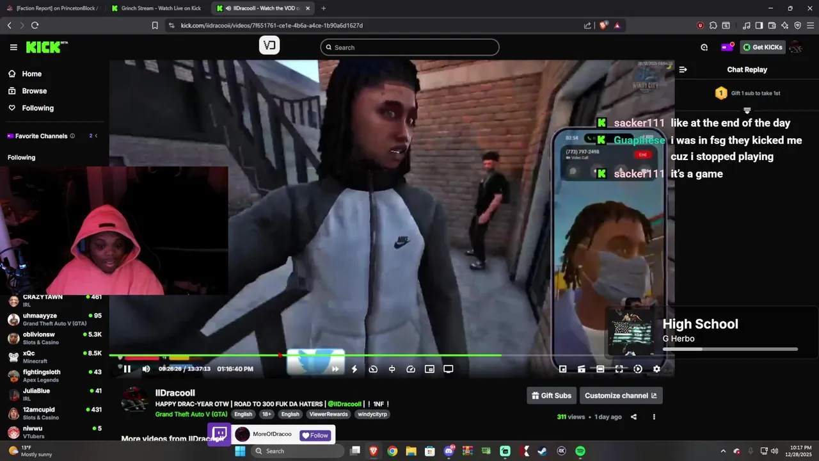Click the Kick search box
Image resolution: width=819 pixels, height=461 pixels.
(x=409, y=47)
